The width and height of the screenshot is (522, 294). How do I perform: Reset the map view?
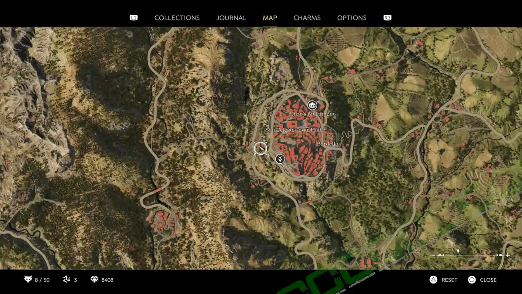(x=449, y=280)
